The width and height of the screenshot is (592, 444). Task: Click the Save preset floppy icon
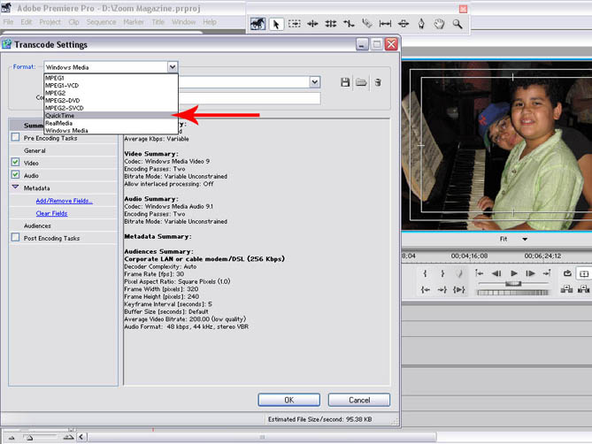[x=346, y=82]
